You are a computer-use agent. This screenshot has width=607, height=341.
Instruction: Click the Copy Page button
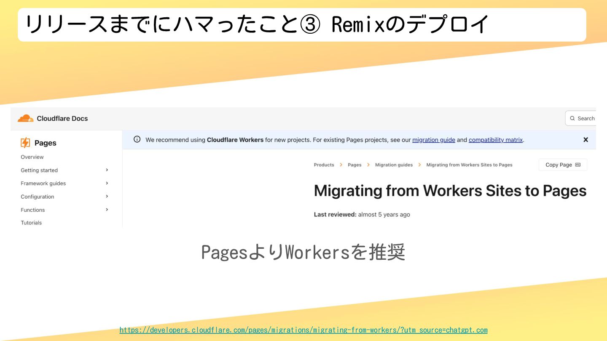pos(563,165)
